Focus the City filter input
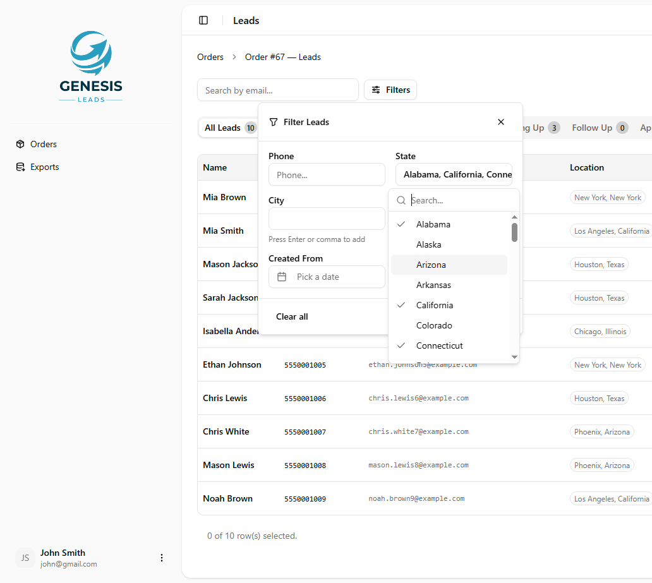The image size is (652, 583). 327,219
